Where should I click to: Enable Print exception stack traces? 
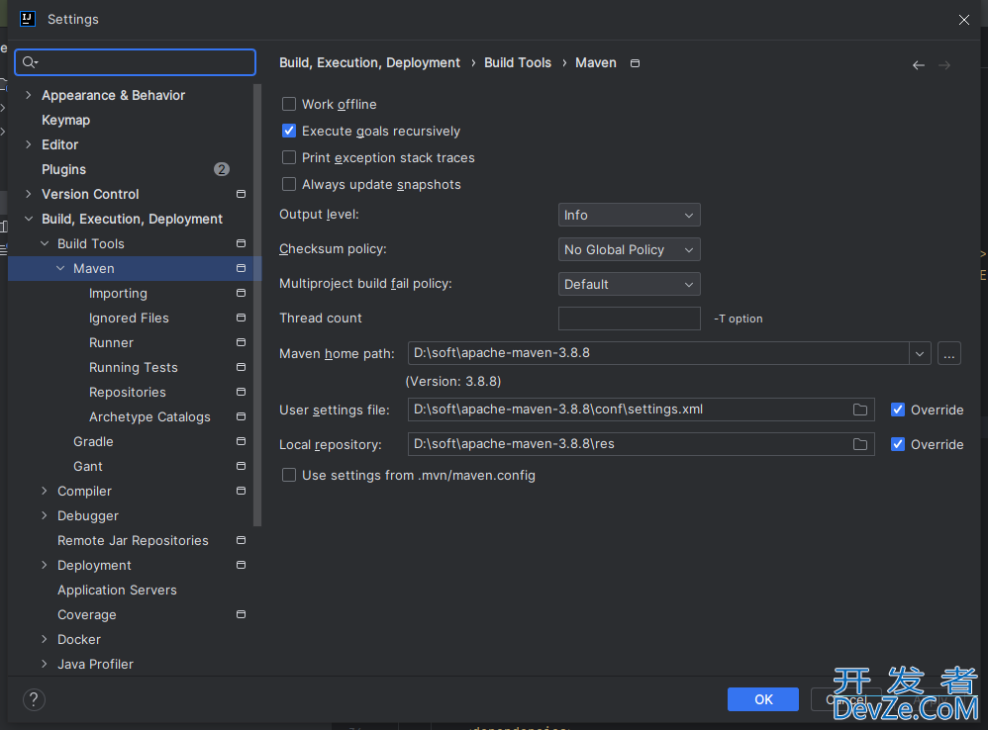289,157
